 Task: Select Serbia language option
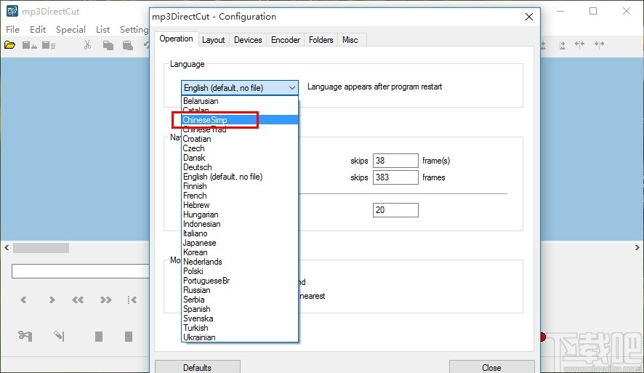239,300
